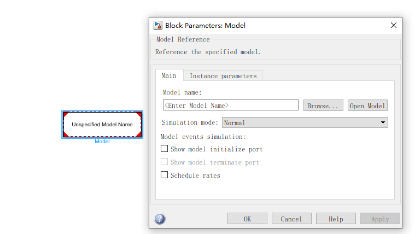This screenshot has width=415, height=234.
Task: Click the Browse... button
Action: click(x=324, y=106)
